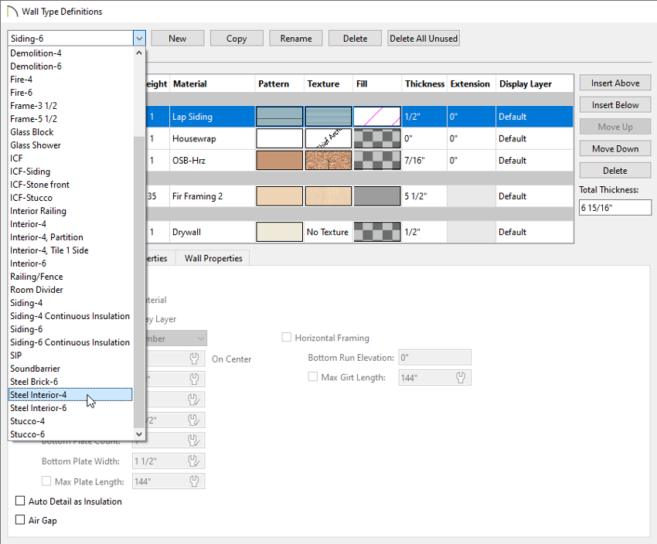The height and width of the screenshot is (544, 657).
Task: Toggle Auto Detail as Insulation checkbox
Action: click(x=20, y=501)
